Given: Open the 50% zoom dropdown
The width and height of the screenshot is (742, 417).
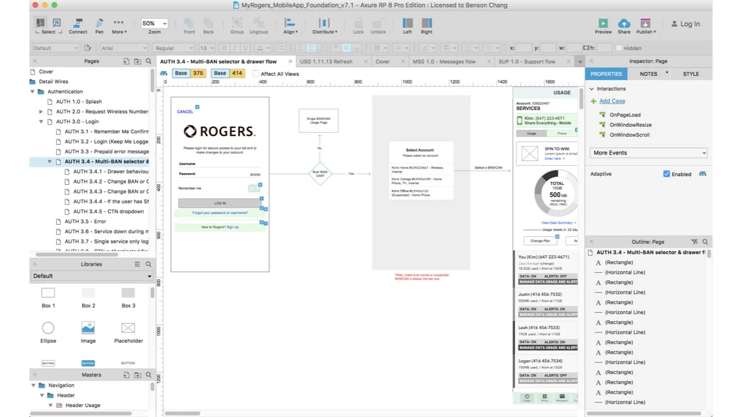Looking at the screenshot, I should [154, 24].
